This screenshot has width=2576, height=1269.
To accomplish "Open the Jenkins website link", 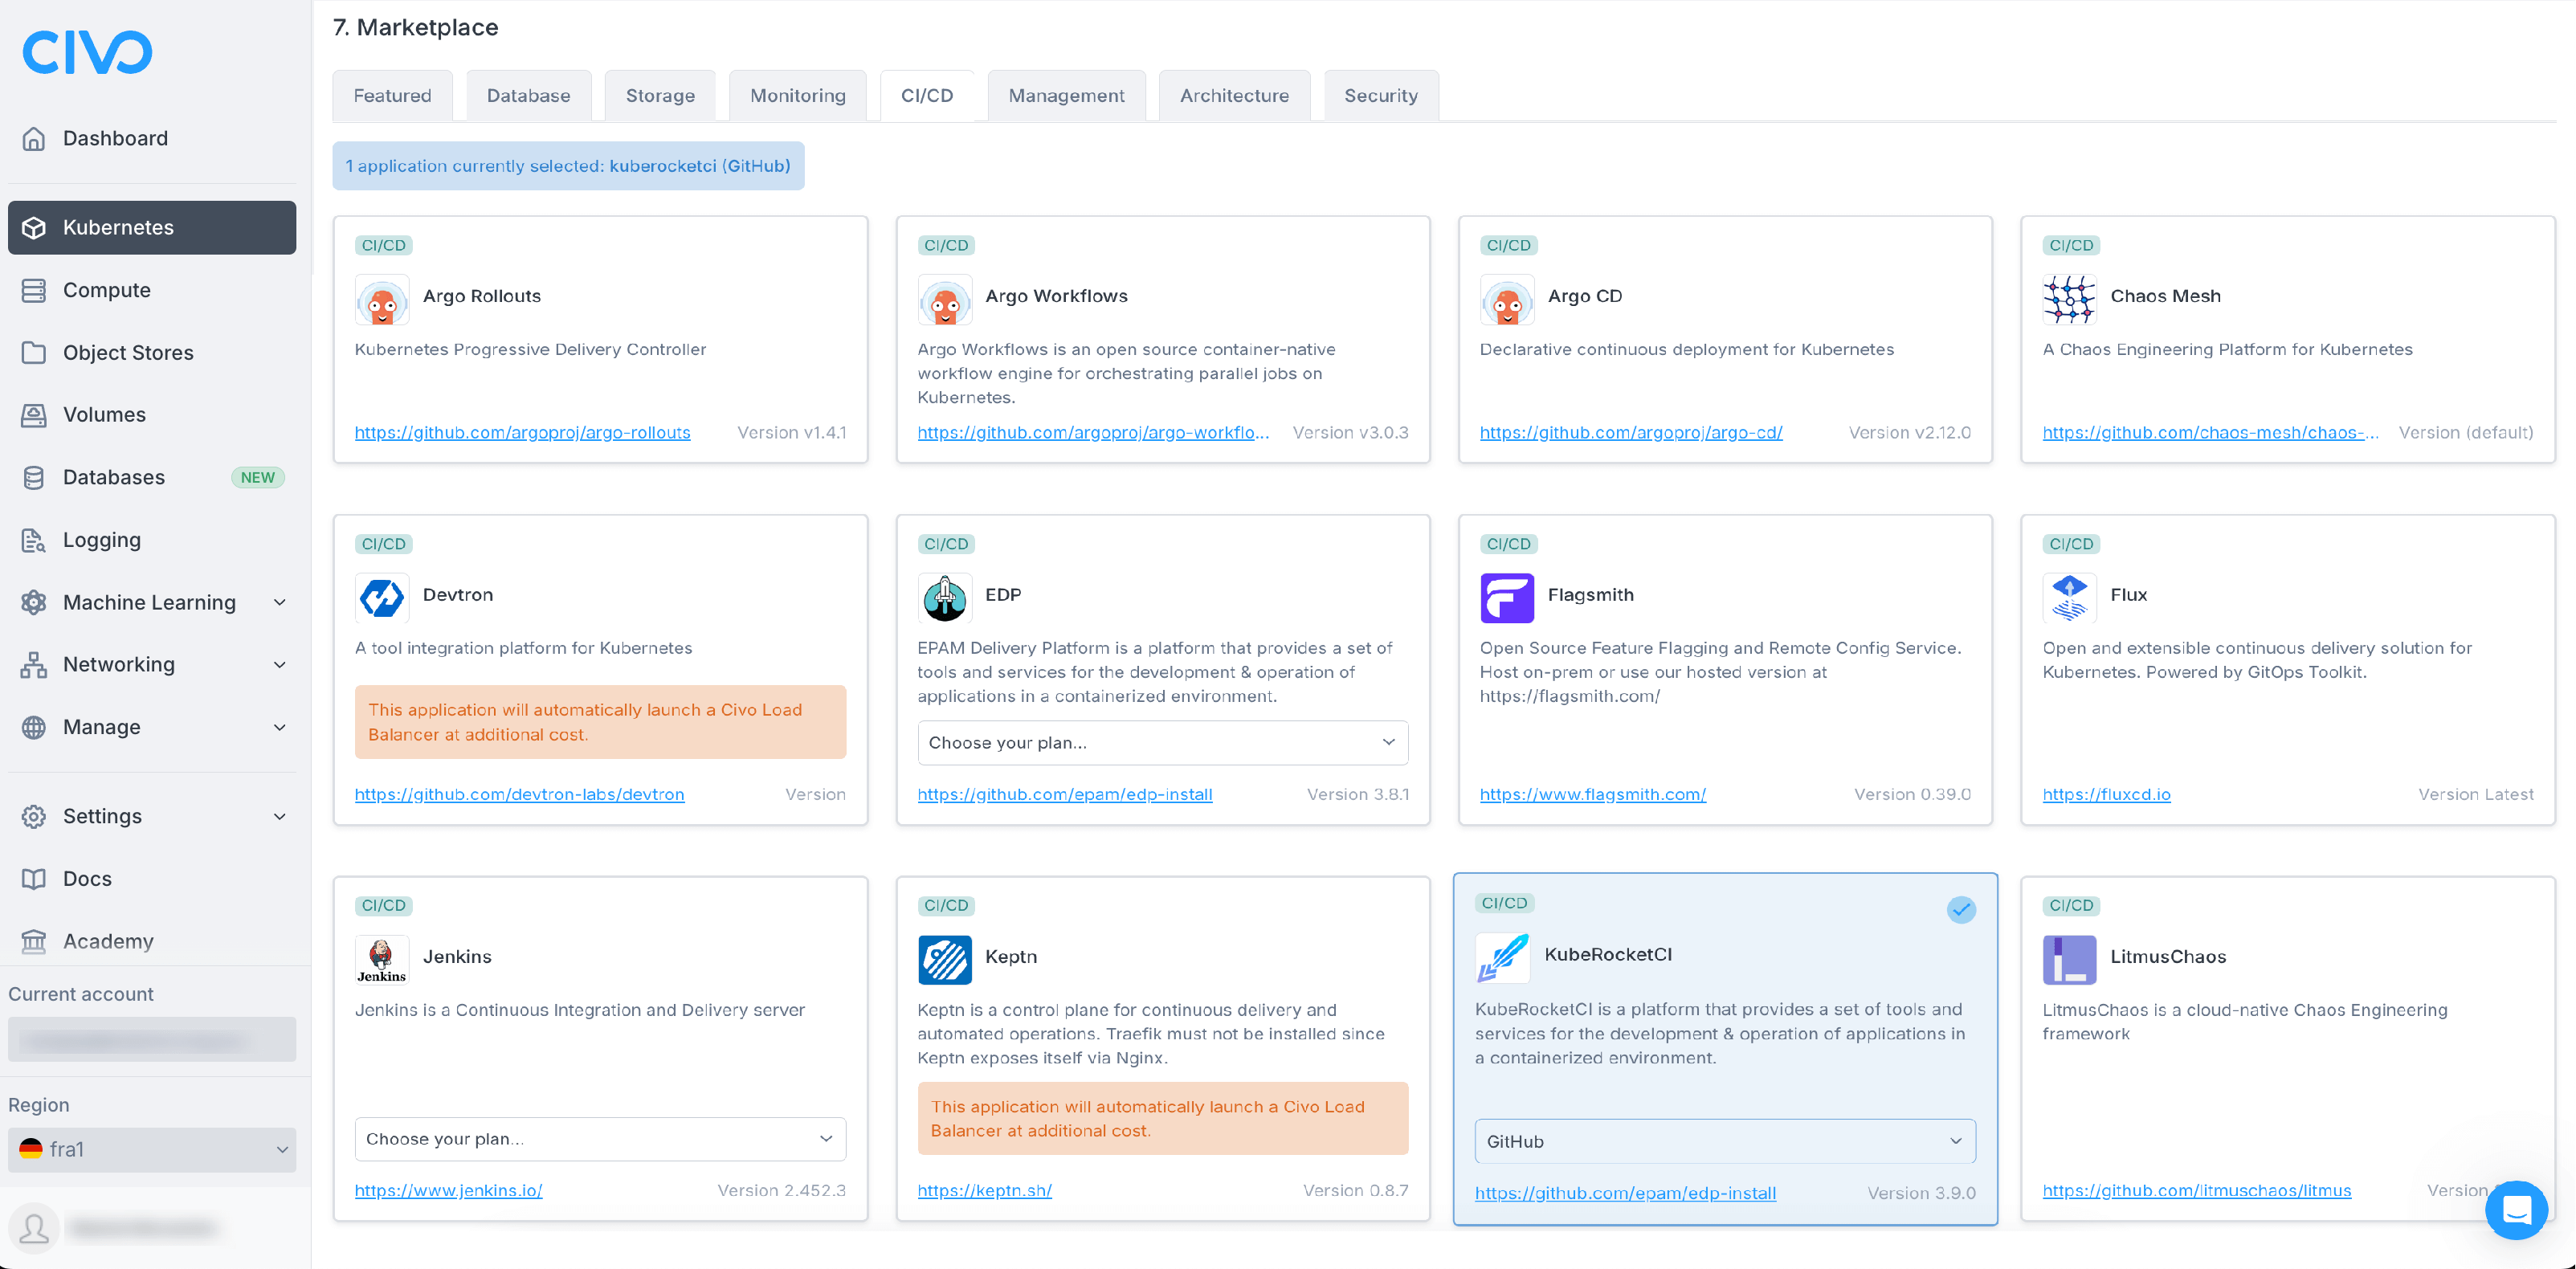I will coord(447,1190).
